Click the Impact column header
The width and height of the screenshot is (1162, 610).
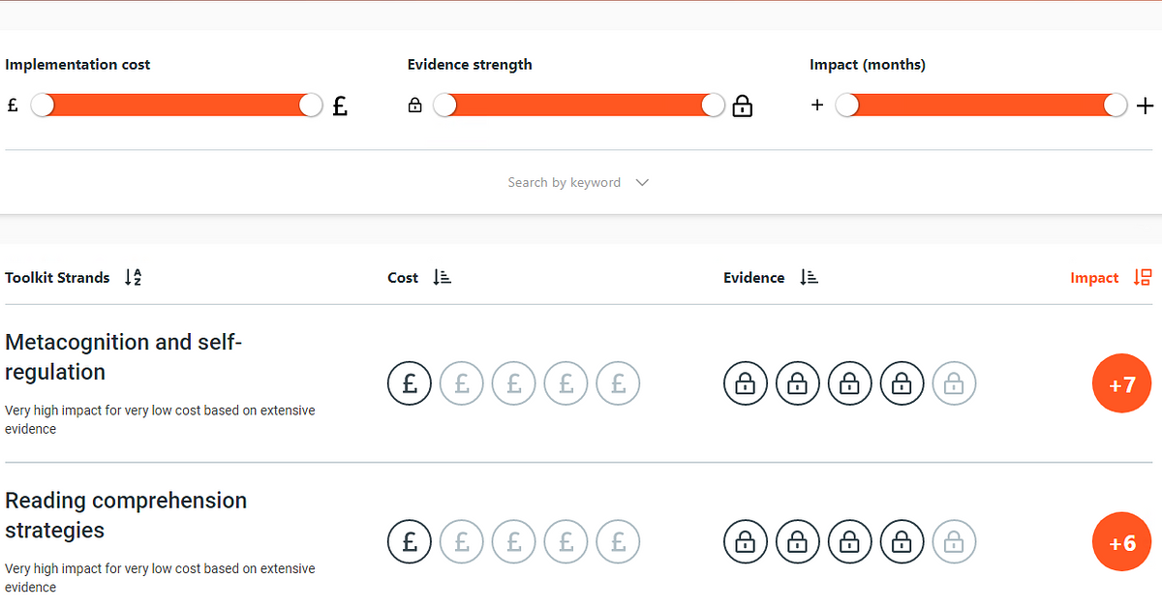(1094, 278)
